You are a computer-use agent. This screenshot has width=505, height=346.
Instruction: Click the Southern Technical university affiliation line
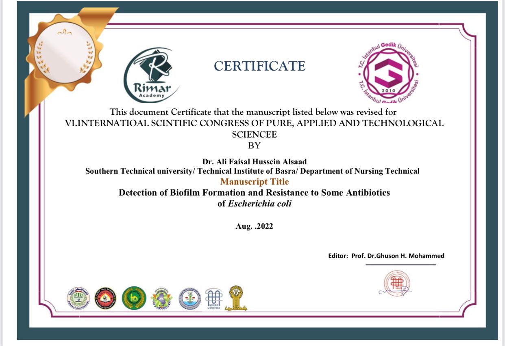click(x=252, y=171)
